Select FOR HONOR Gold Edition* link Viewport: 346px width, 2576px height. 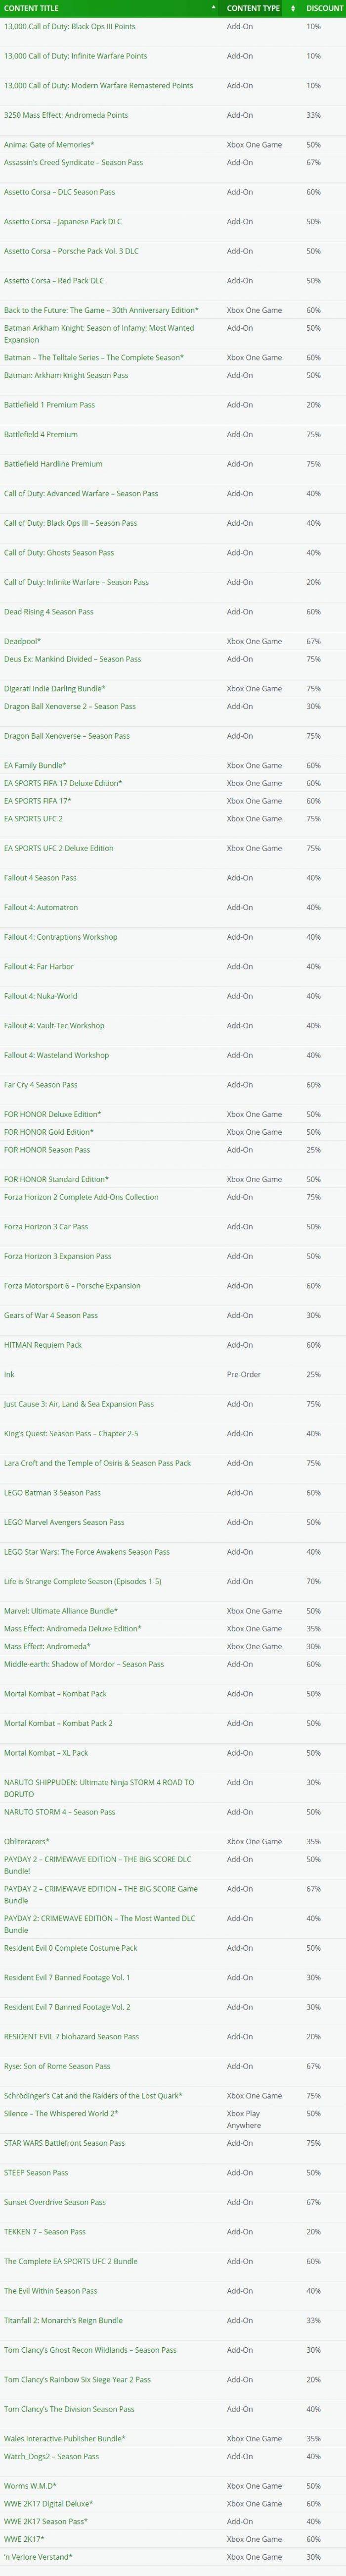(x=49, y=1131)
